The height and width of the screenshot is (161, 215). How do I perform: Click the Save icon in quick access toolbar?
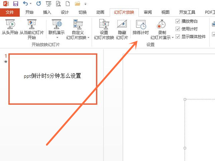(15, 4)
